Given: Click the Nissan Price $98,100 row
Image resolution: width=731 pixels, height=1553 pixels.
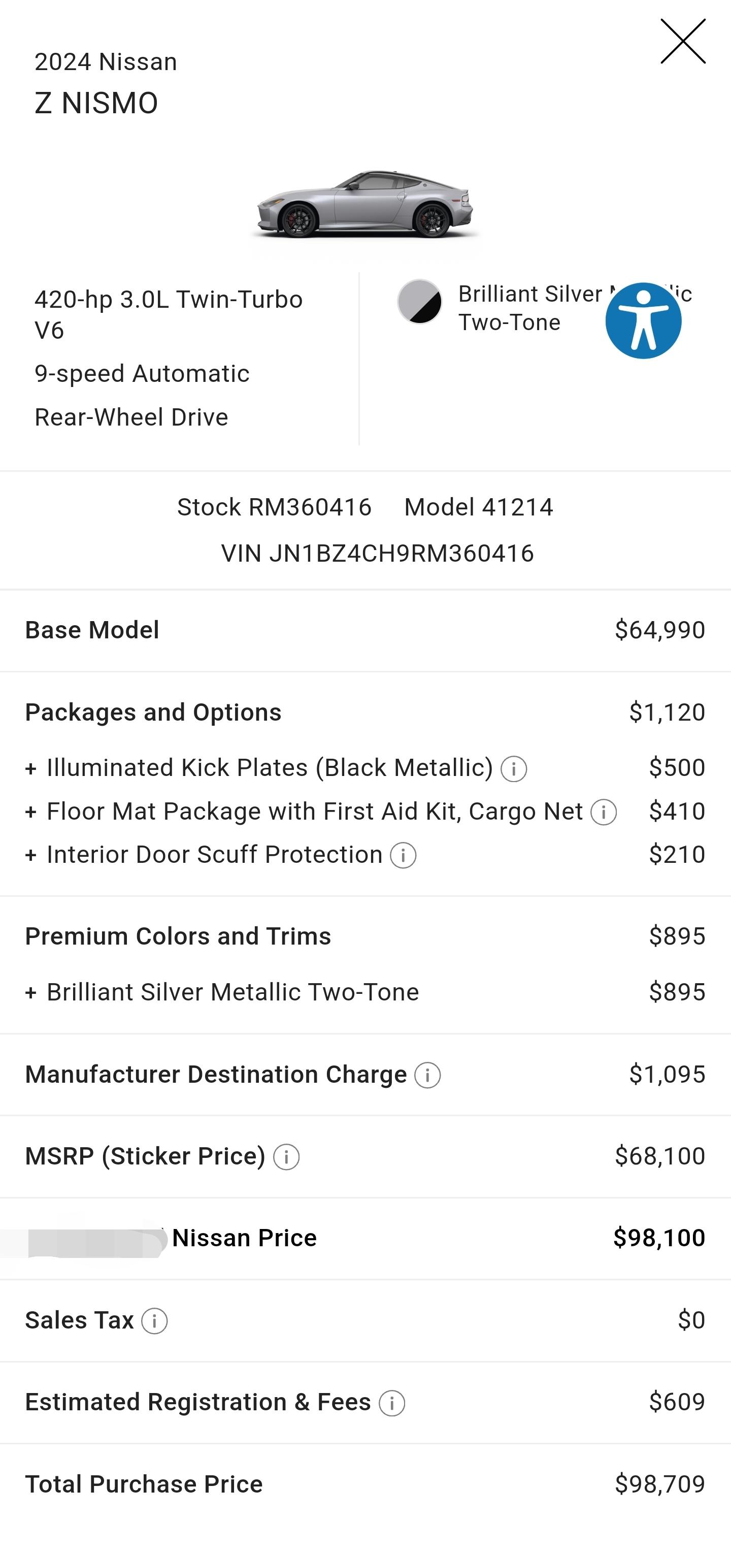Looking at the screenshot, I should [x=364, y=1237].
